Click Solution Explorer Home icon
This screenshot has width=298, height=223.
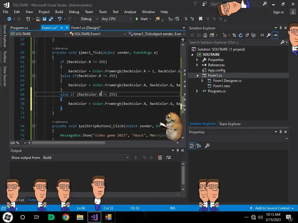coord(205,35)
